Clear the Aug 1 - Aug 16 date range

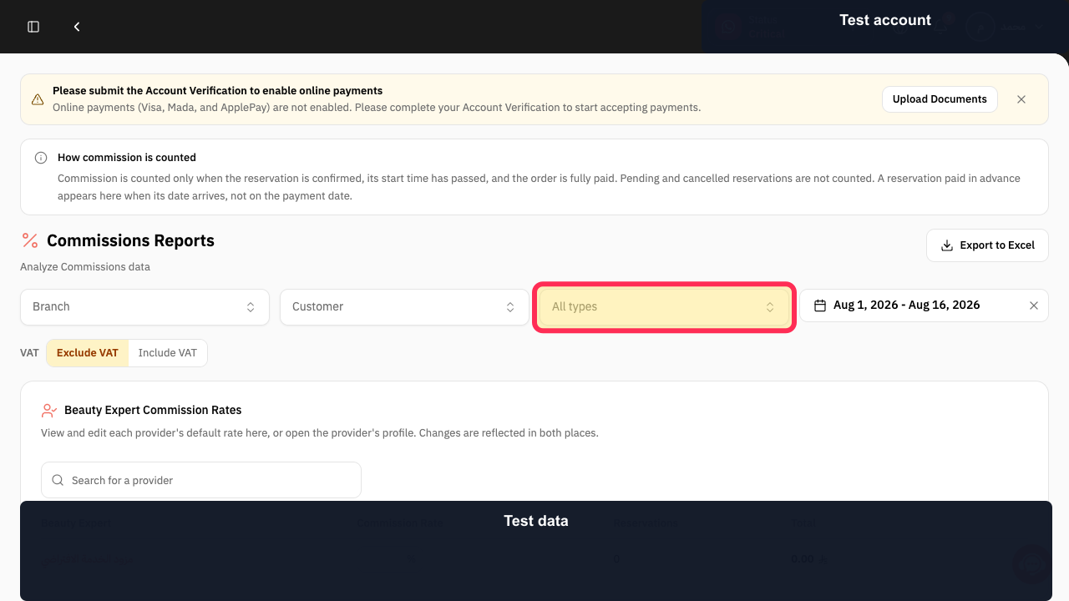(x=1034, y=306)
